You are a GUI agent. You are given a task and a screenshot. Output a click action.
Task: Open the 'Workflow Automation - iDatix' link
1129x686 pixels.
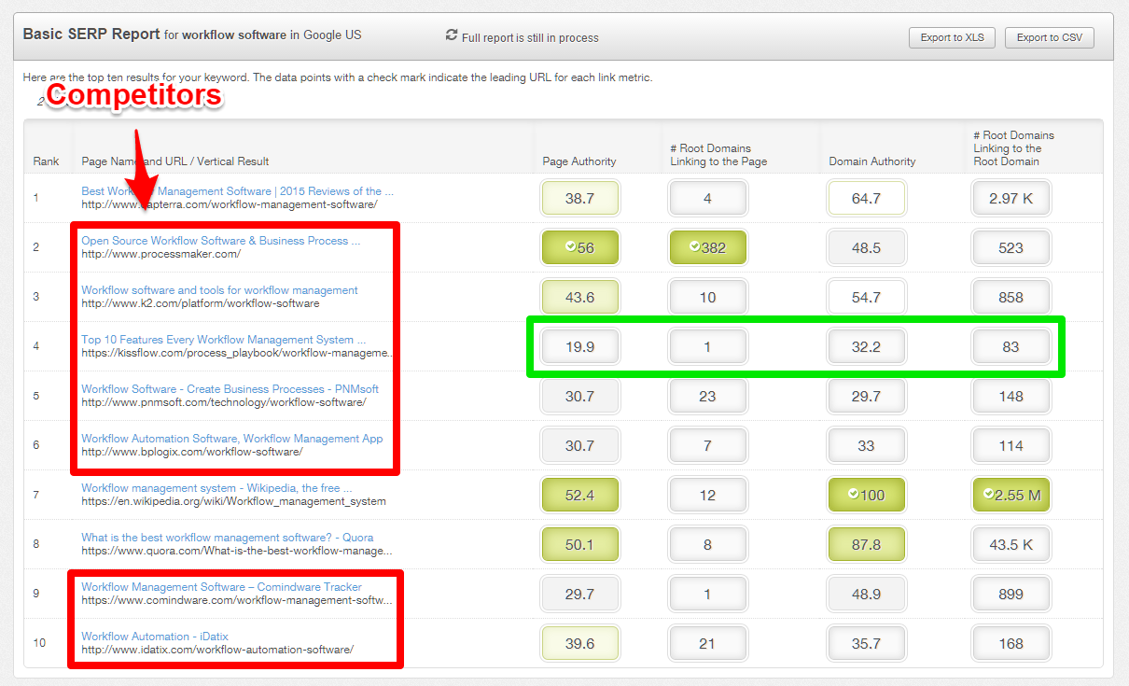click(x=154, y=637)
